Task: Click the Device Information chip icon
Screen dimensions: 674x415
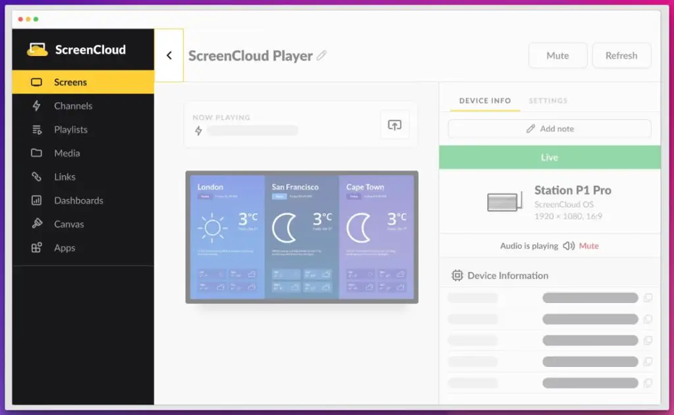Action: point(457,275)
